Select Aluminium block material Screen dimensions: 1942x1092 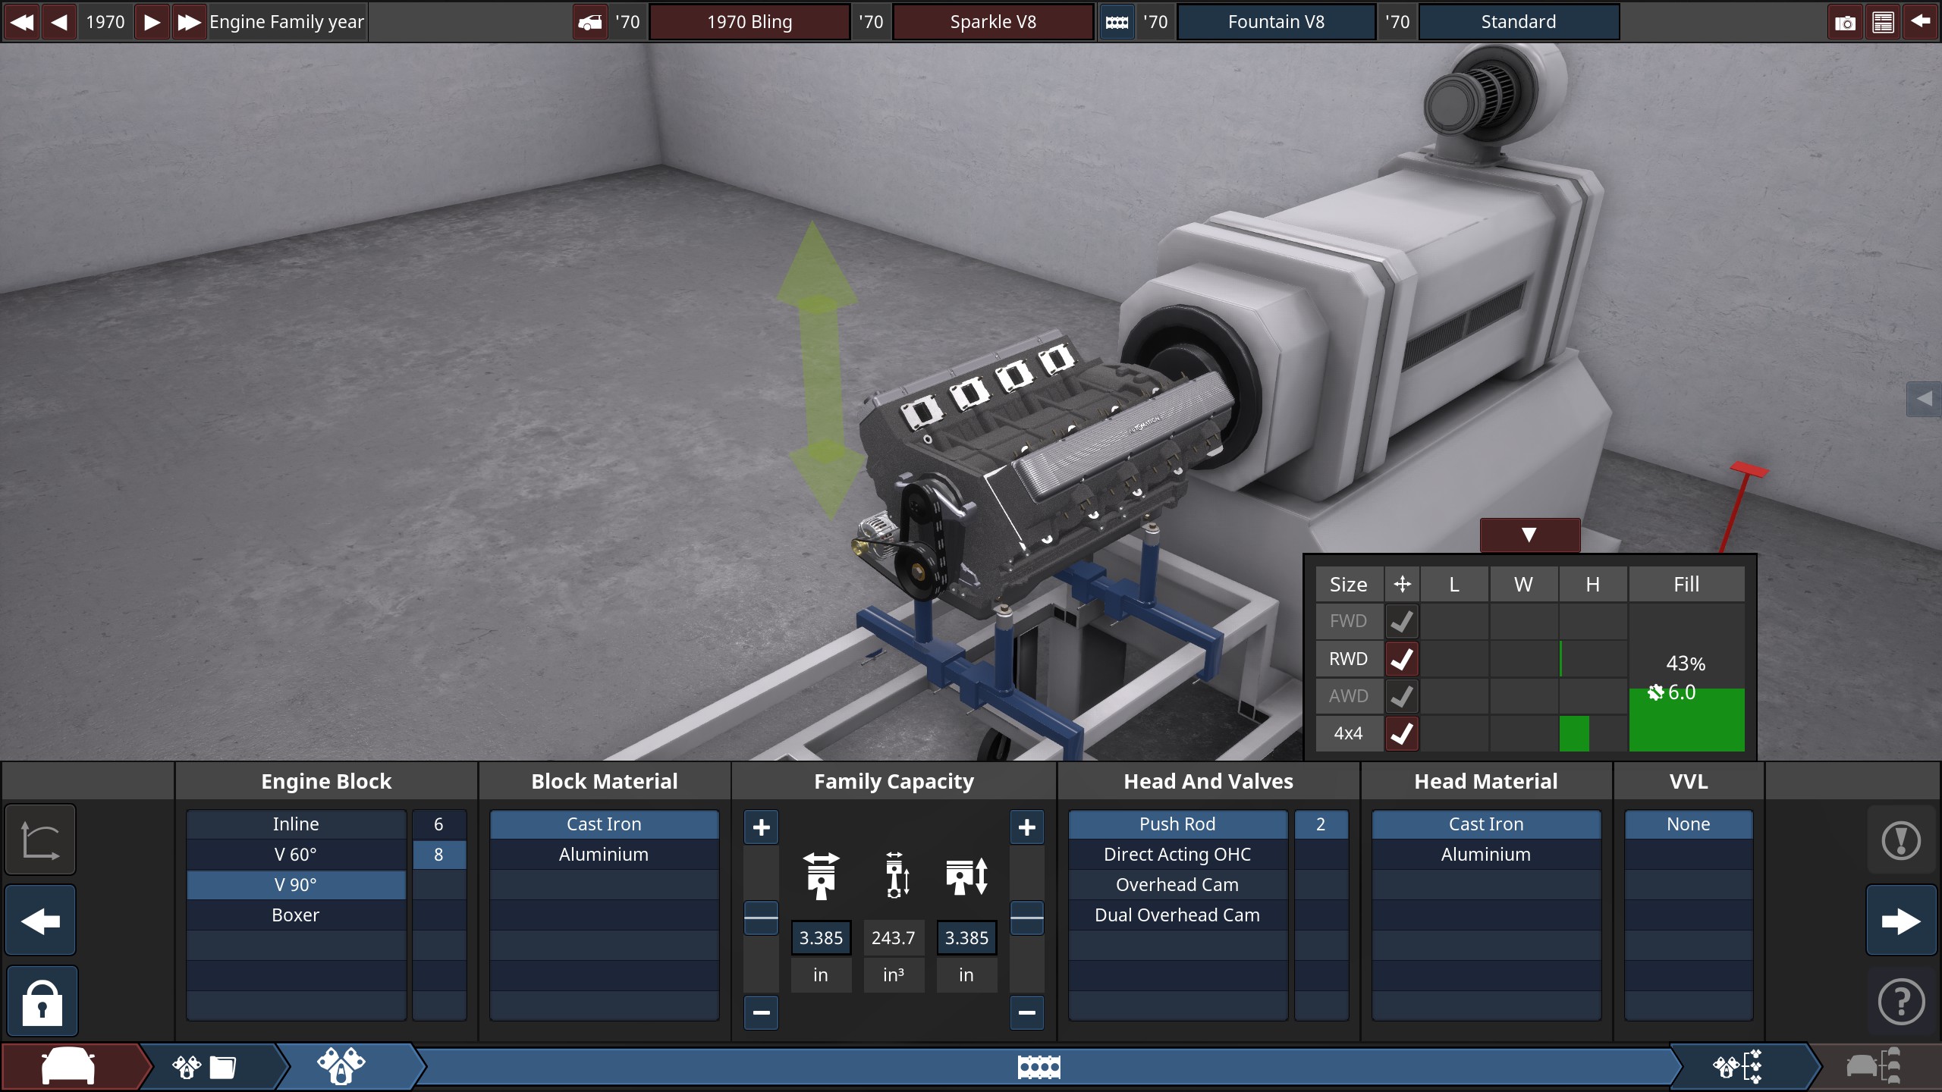pyautogui.click(x=604, y=855)
